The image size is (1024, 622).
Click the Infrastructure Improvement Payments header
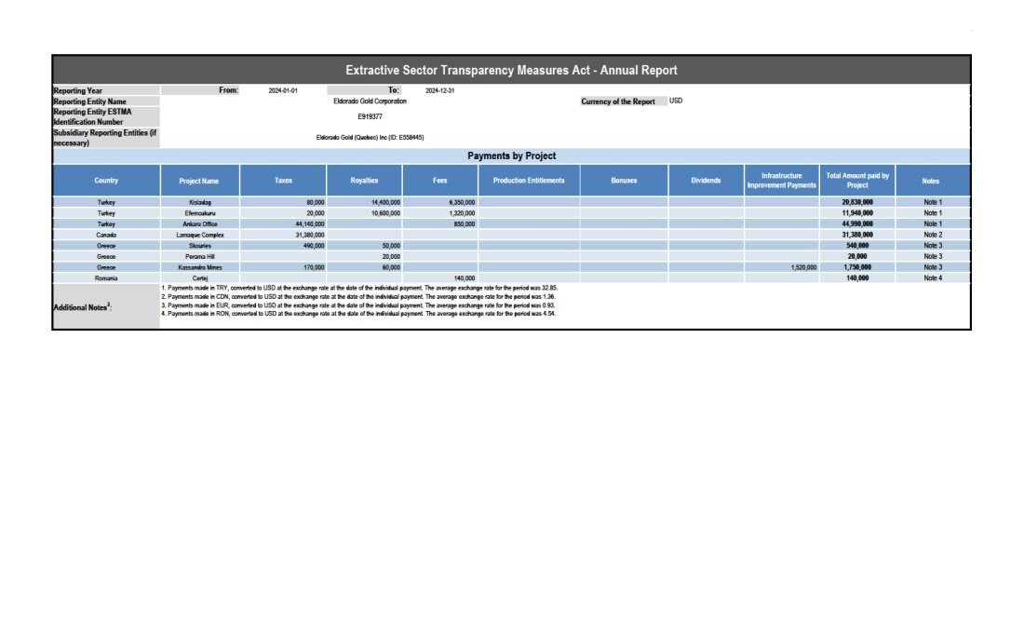pos(781,181)
